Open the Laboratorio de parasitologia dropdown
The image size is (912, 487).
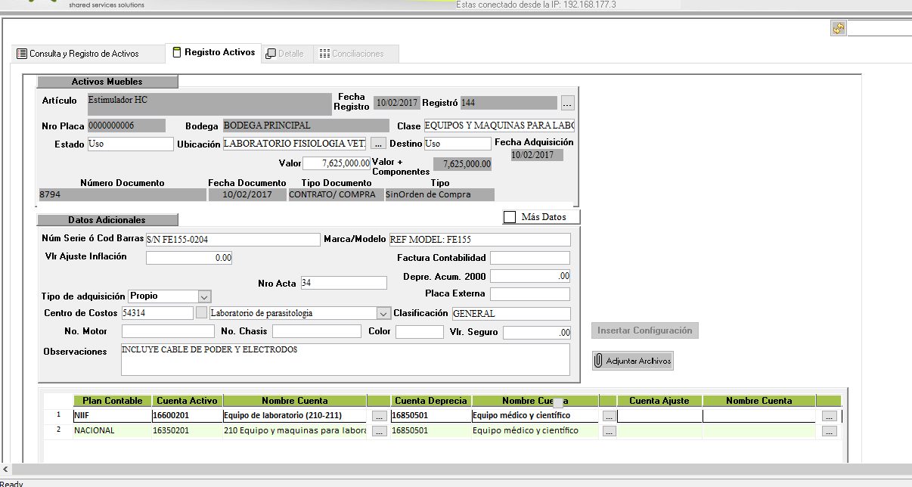point(383,313)
